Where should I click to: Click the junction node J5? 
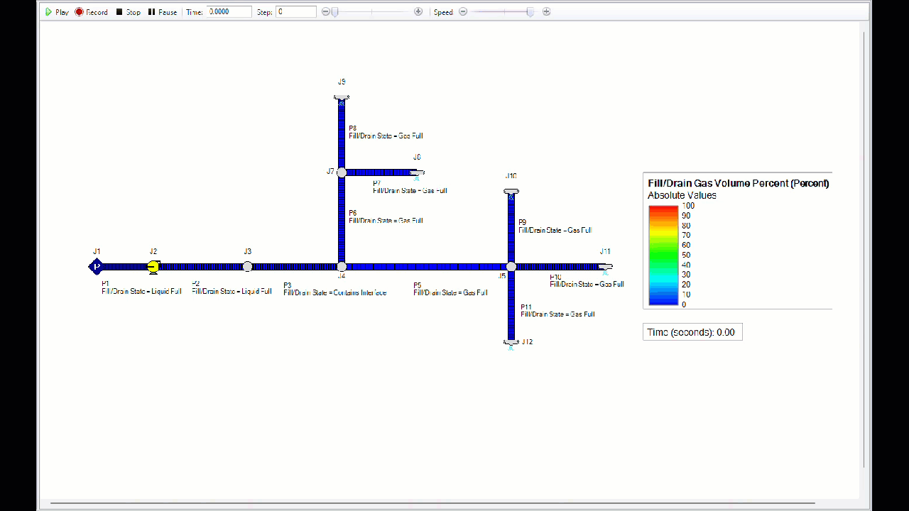coord(511,266)
